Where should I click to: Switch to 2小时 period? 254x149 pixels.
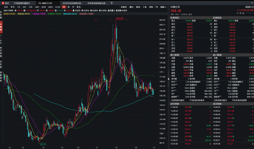point(57,7)
